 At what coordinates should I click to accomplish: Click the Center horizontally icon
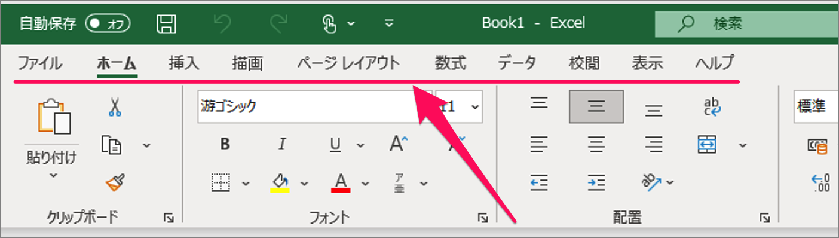click(x=596, y=145)
